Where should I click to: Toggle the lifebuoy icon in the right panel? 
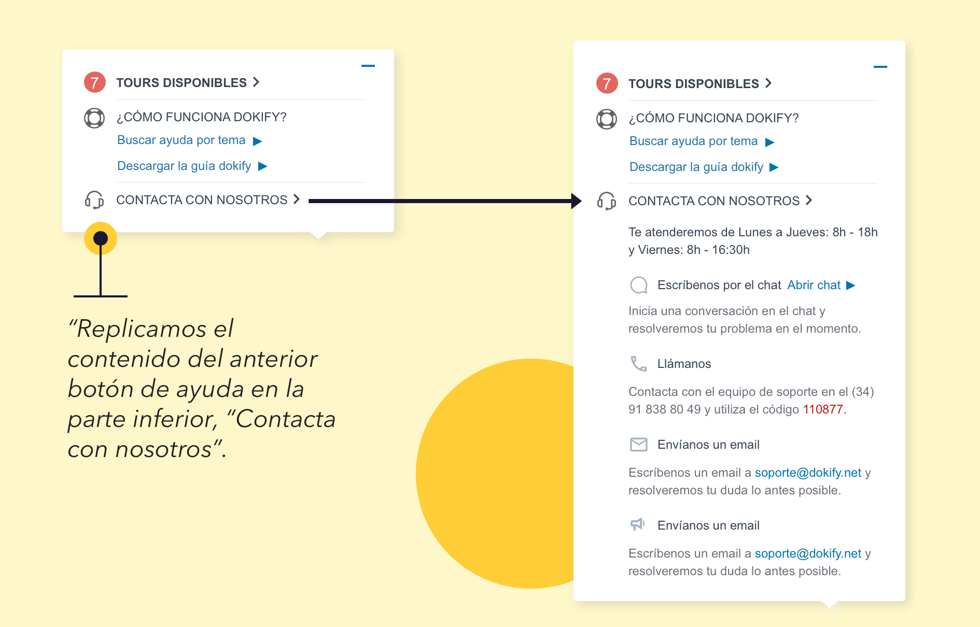click(606, 119)
